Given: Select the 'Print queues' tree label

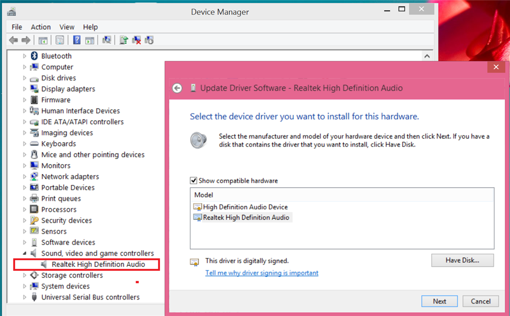Looking at the screenshot, I should pyautogui.click(x=61, y=199).
